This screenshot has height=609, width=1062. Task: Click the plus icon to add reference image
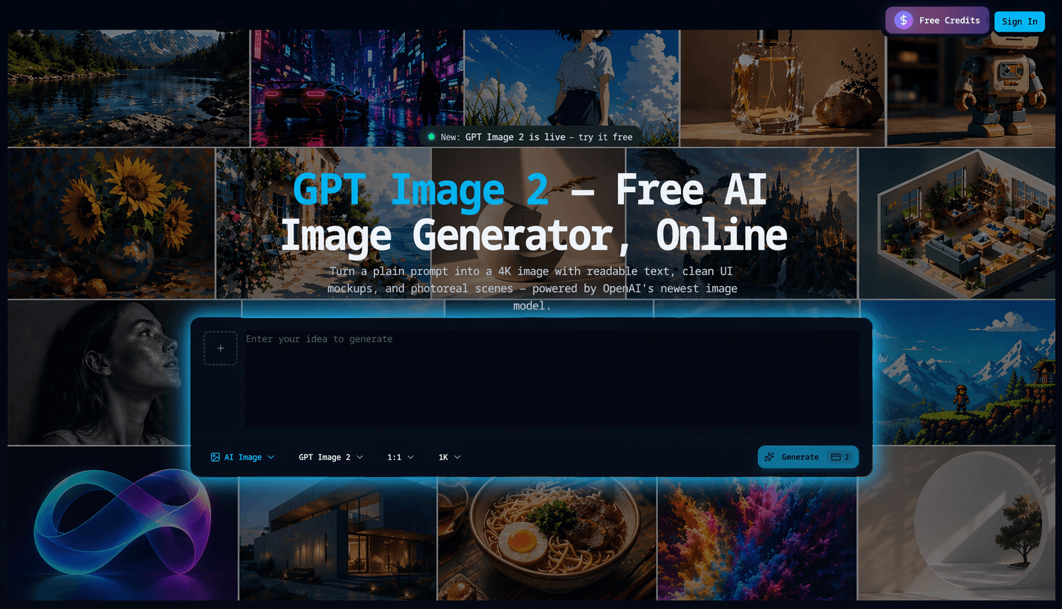221,348
